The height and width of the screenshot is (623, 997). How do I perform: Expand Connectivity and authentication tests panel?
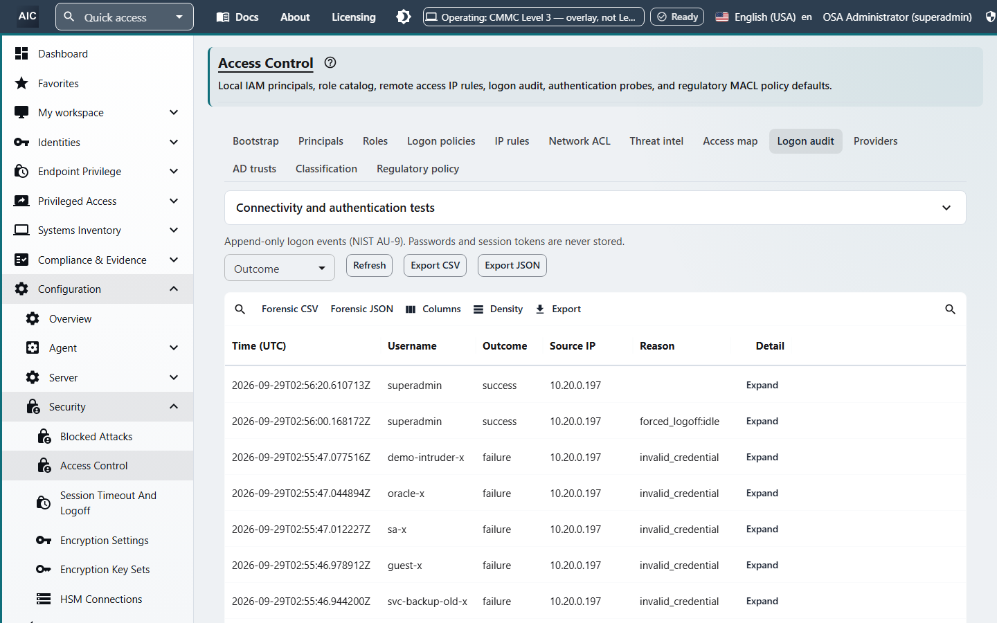pyautogui.click(x=595, y=208)
